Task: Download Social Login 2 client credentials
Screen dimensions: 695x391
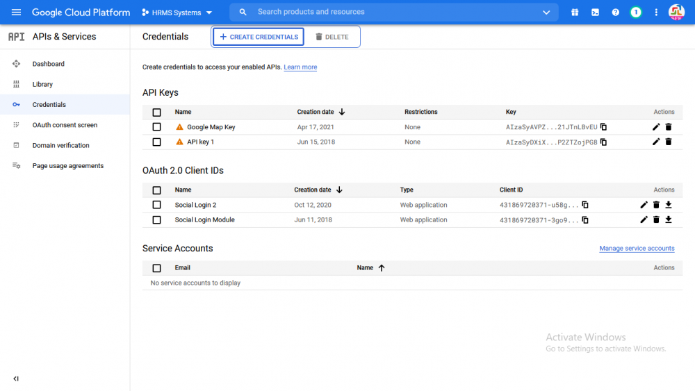Action: click(x=669, y=205)
